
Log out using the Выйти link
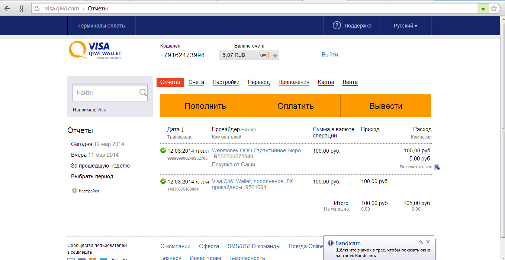(x=330, y=55)
